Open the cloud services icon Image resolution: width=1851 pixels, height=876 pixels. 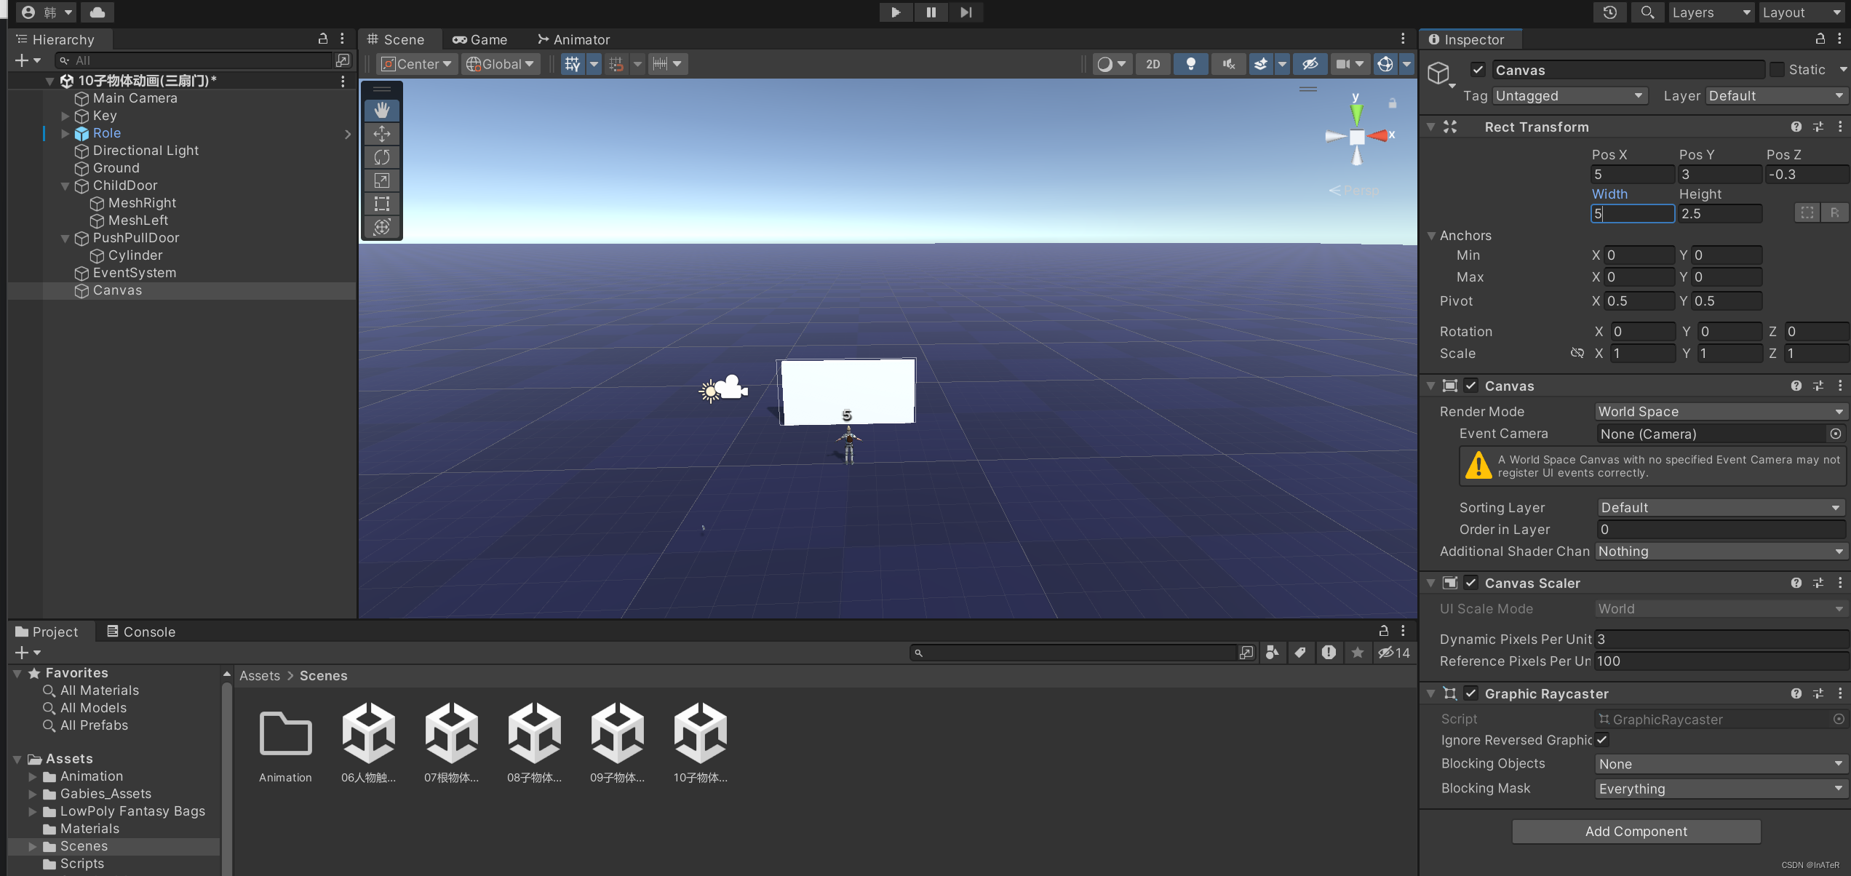[x=97, y=12]
